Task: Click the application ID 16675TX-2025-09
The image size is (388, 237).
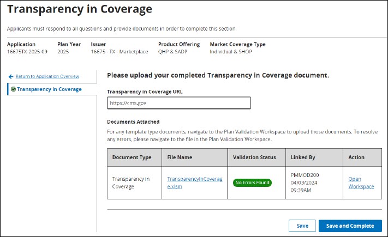Action: click(x=28, y=52)
